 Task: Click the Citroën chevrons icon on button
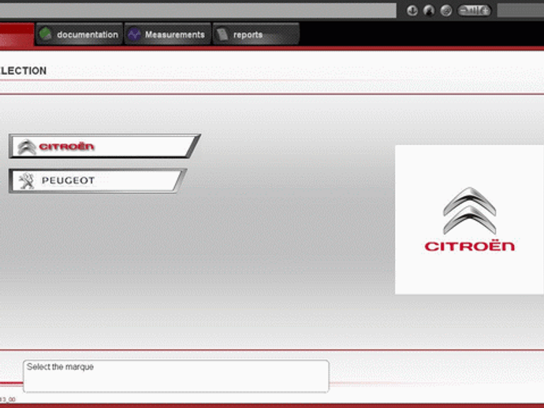coord(27,147)
